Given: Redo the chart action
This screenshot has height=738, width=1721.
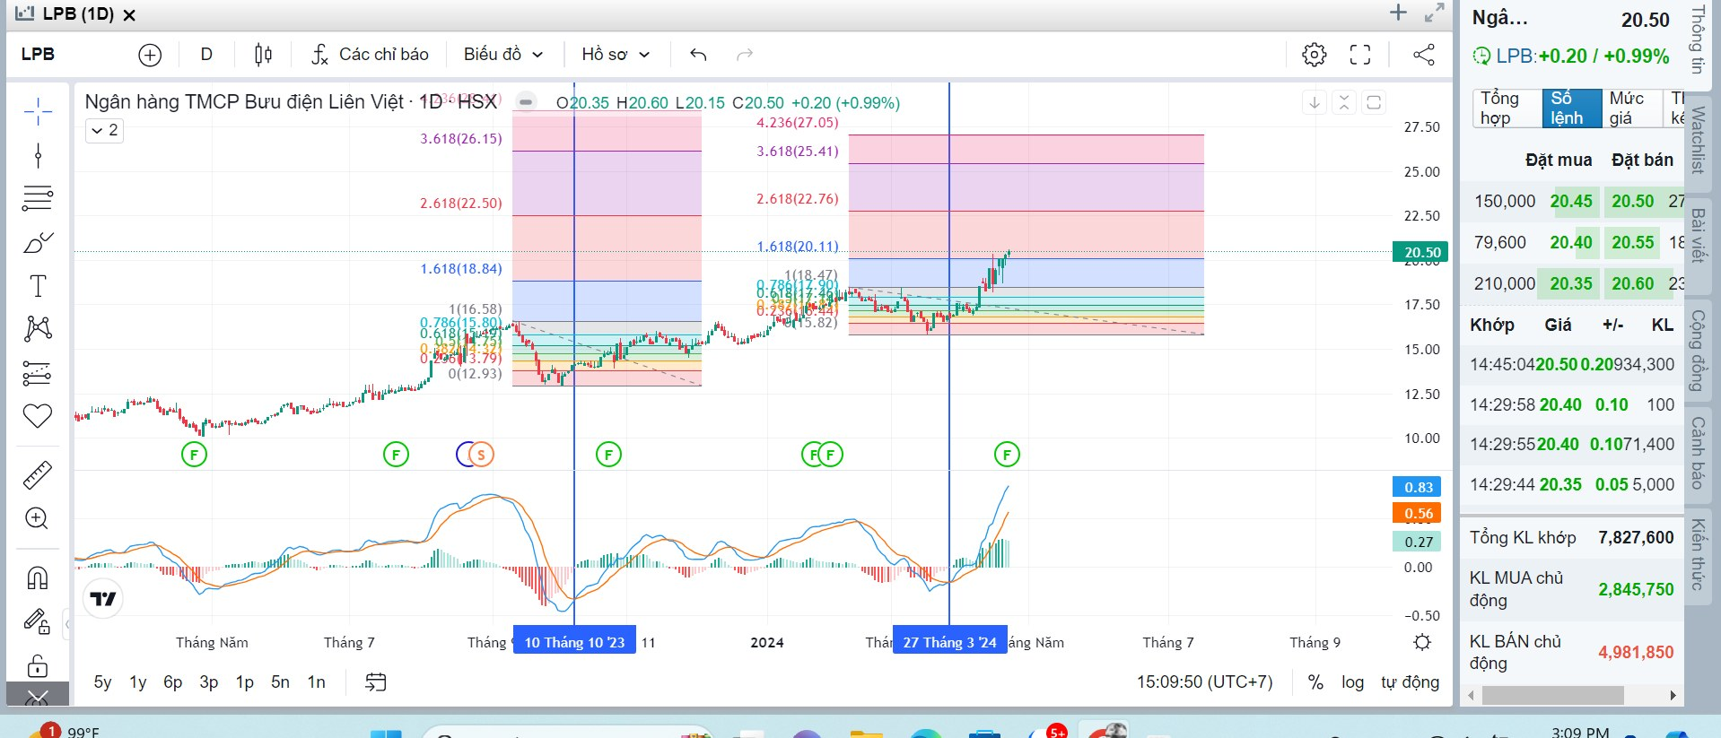Looking at the screenshot, I should (x=745, y=55).
